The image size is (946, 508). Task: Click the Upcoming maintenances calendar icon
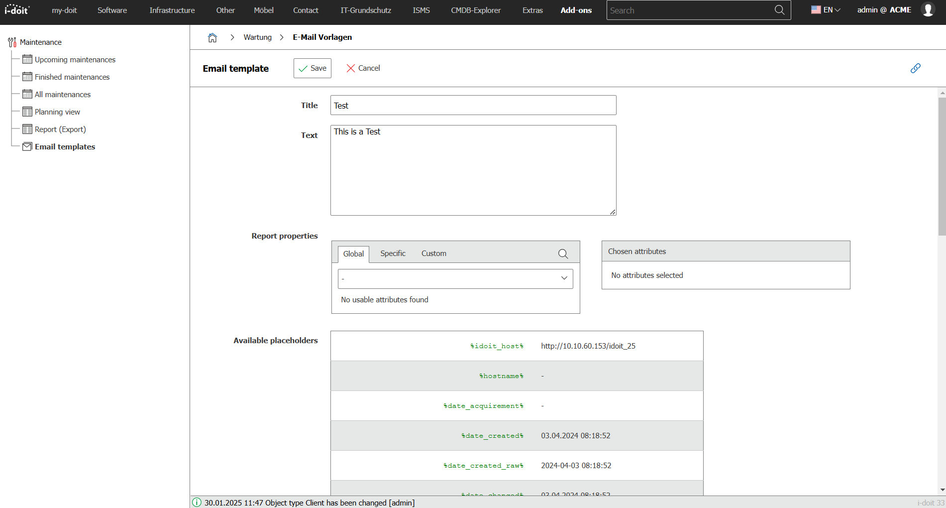(x=27, y=59)
